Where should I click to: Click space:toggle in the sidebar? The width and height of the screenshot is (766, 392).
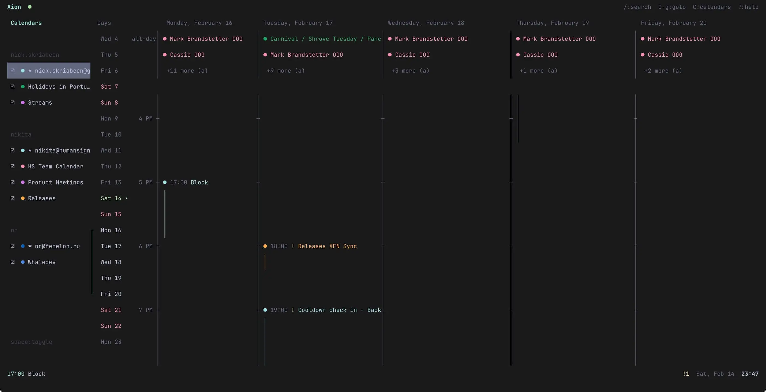(31, 342)
